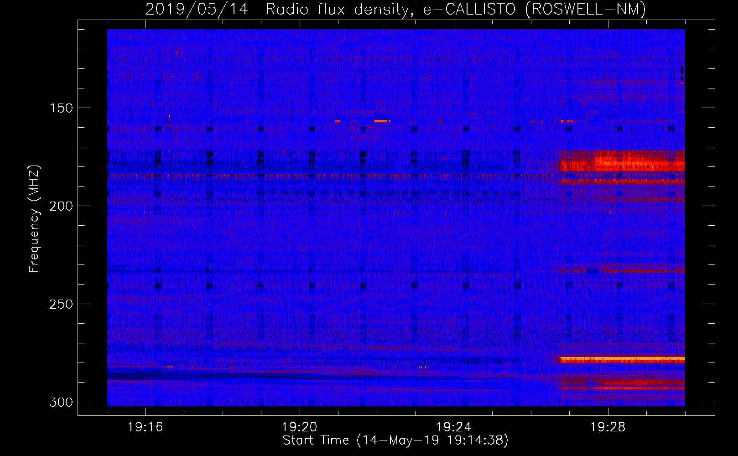Click the 19:20 time tick label
Viewport: 738px width, 456px height.
coord(300,427)
